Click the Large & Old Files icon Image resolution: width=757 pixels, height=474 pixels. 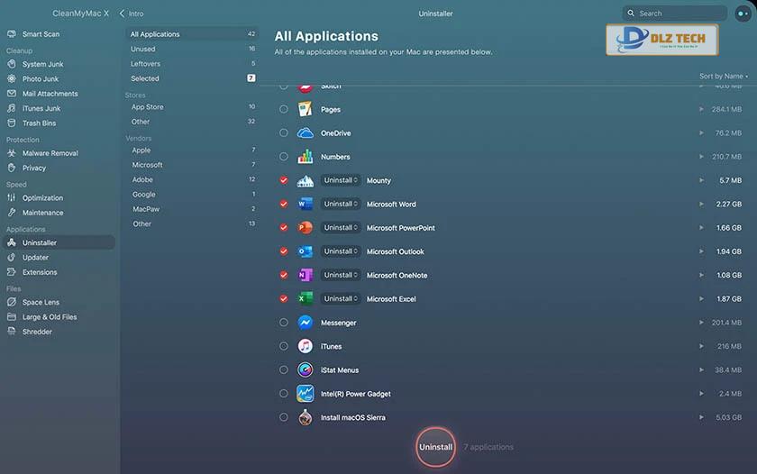point(12,316)
